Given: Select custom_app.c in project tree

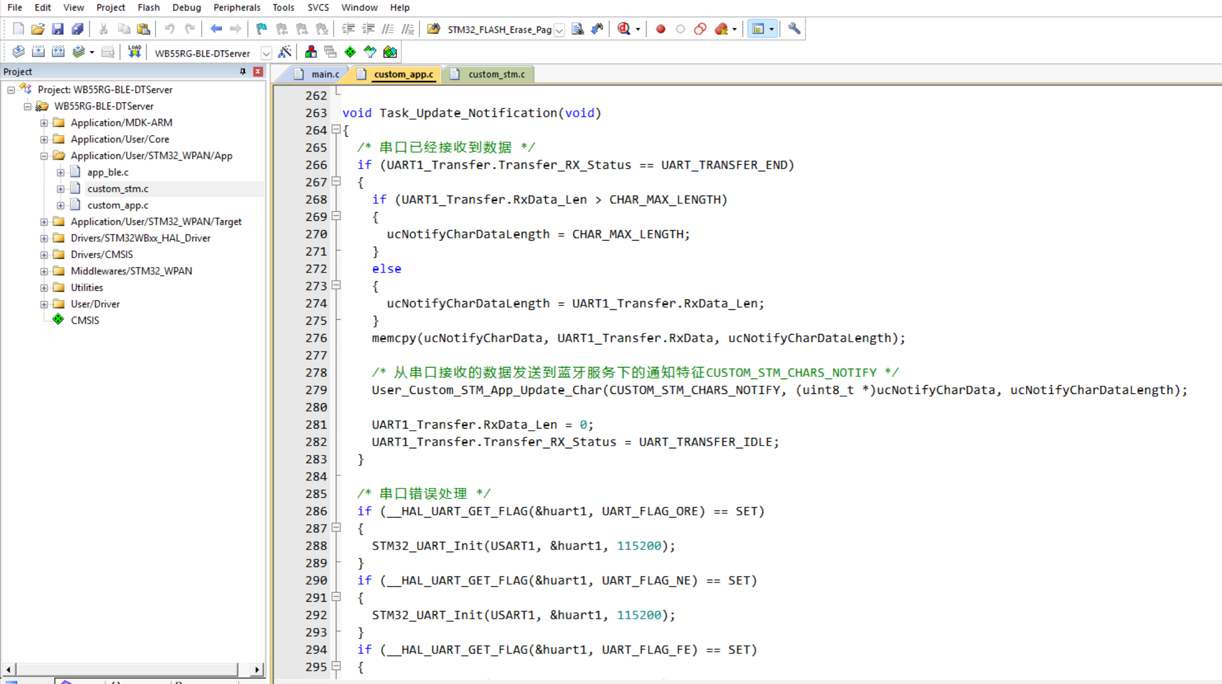Looking at the screenshot, I should 118,205.
